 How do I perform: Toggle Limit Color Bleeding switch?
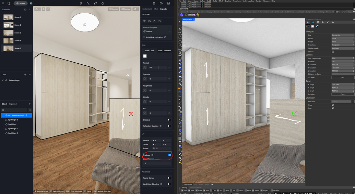tap(169, 184)
